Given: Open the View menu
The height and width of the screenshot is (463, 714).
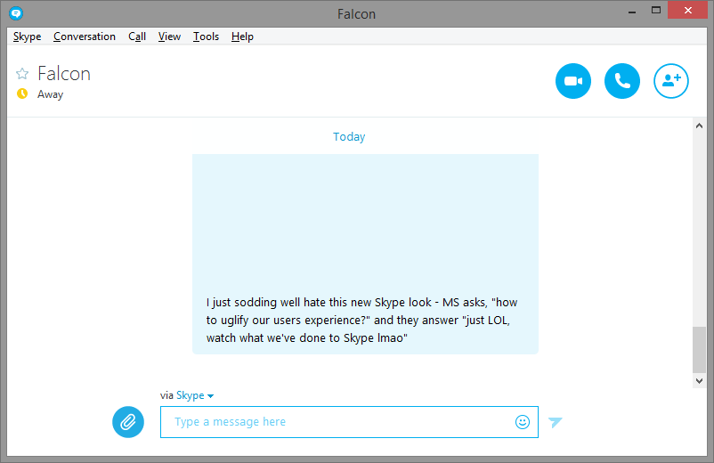Looking at the screenshot, I should tap(169, 37).
